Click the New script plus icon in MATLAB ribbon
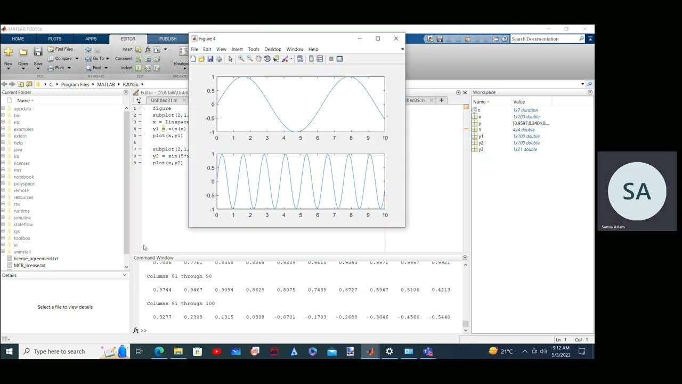The width and height of the screenshot is (682, 384). pyautogui.click(x=8, y=52)
